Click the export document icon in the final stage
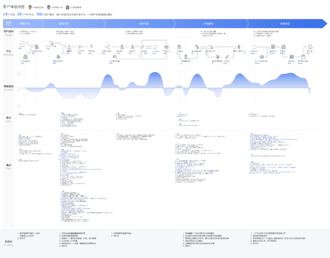330x258 pixels. (x=310, y=47)
